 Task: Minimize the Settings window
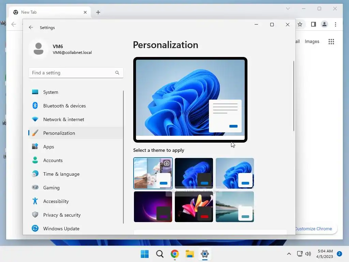click(x=256, y=25)
